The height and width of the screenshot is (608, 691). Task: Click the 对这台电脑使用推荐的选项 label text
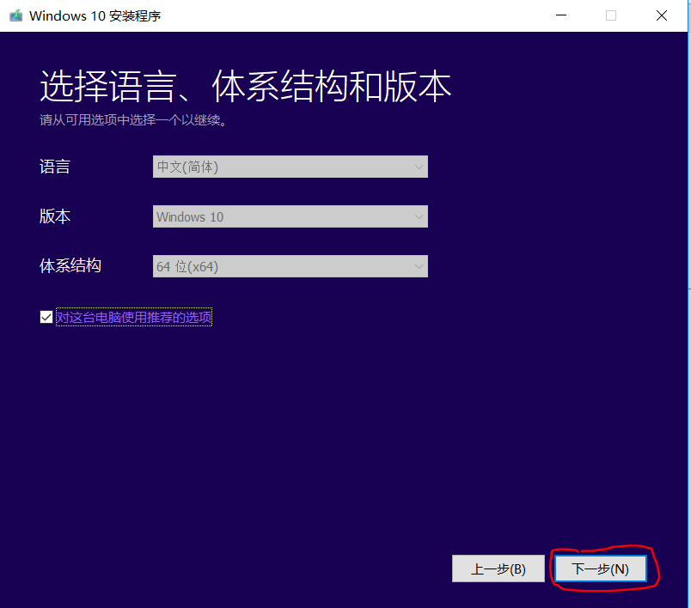[134, 317]
